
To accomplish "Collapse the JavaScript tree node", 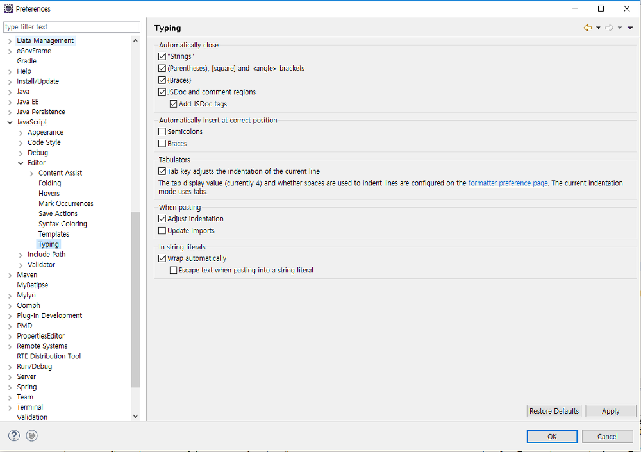I will [10, 122].
